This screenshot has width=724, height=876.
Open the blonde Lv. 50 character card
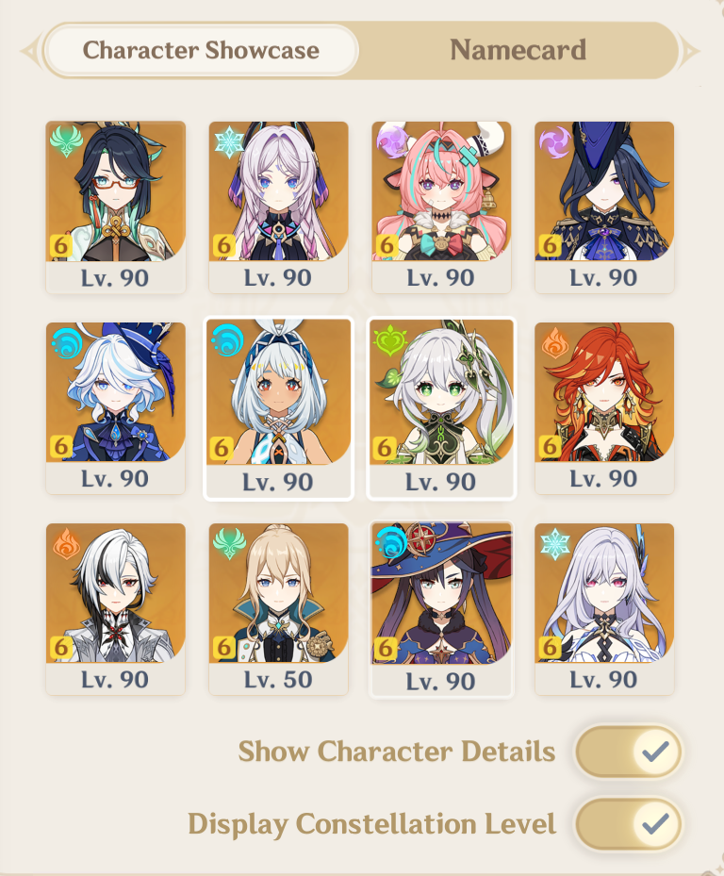coord(278,609)
